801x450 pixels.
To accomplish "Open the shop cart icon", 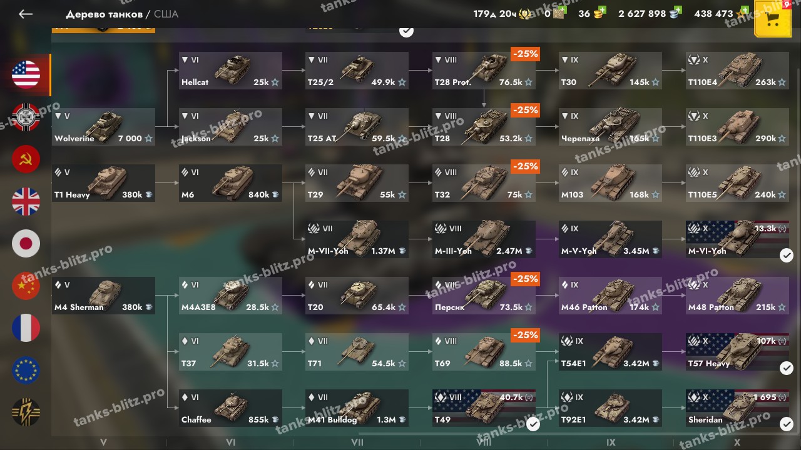I will pyautogui.click(x=773, y=20).
